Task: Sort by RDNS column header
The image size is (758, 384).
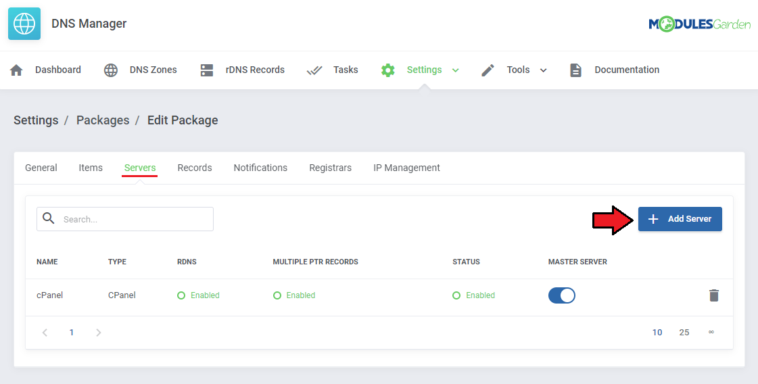Action: point(187,262)
